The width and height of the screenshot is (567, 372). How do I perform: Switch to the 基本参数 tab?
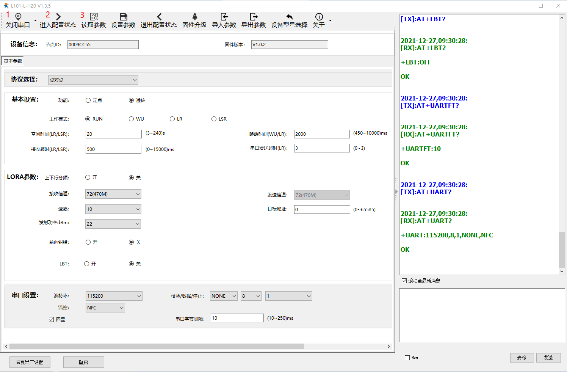13,61
